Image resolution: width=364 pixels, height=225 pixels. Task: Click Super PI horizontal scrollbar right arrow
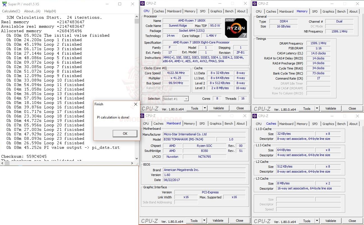coord(132,163)
